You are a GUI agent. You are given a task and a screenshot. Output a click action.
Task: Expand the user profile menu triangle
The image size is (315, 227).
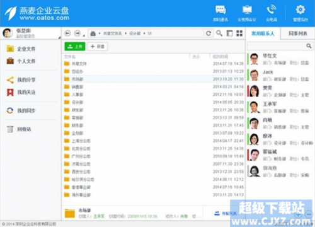pyautogui.click(x=59, y=37)
